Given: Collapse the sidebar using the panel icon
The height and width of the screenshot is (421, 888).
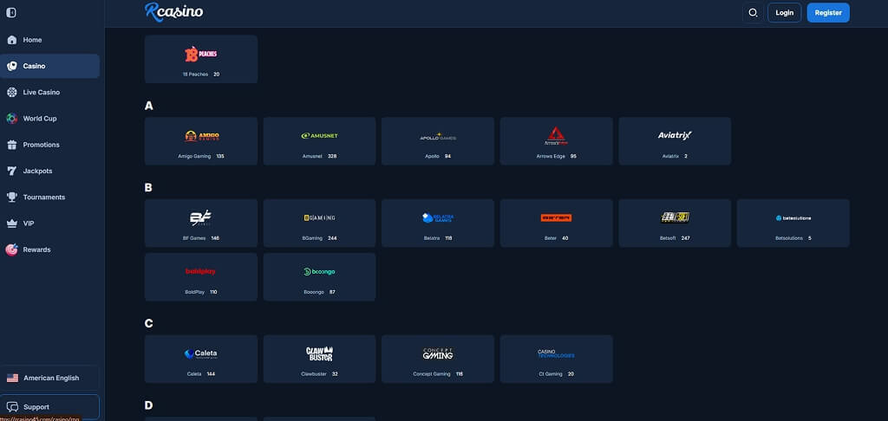Looking at the screenshot, I should tap(10, 12).
